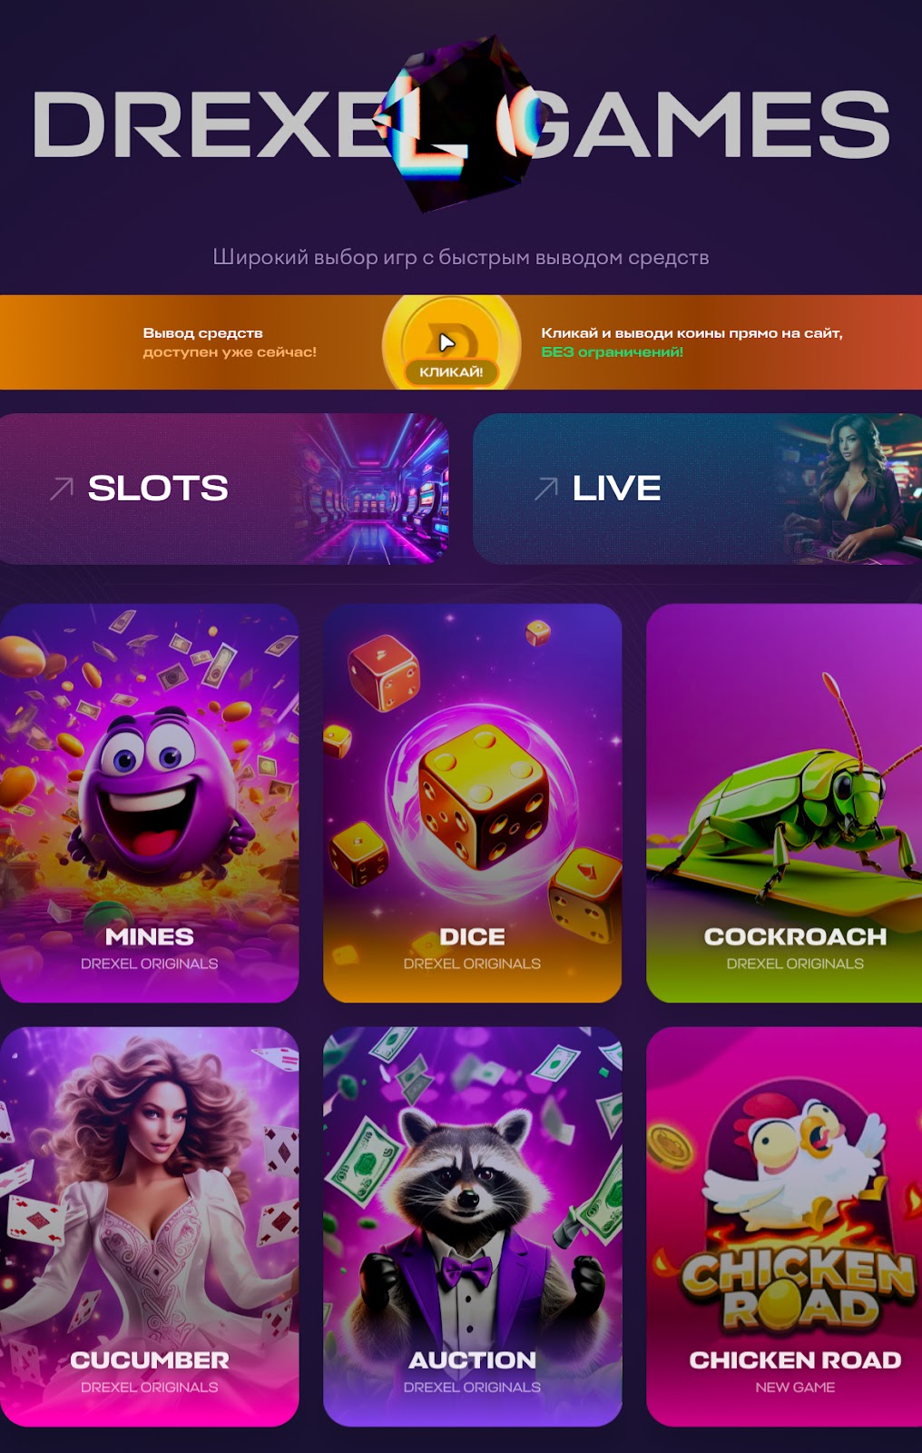
Task: Open the Cockroach game card
Action: click(784, 803)
